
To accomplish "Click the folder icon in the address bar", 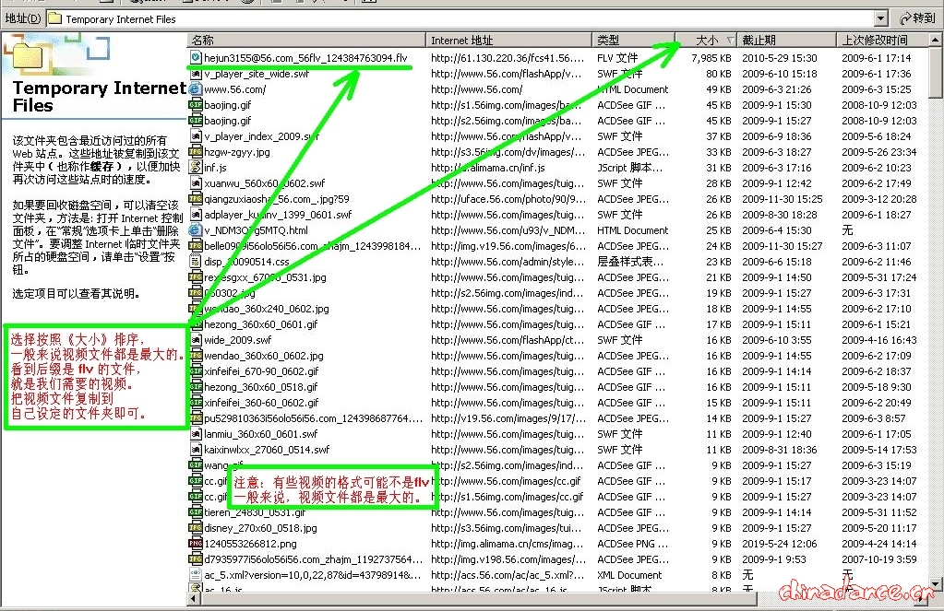I will tap(54, 18).
